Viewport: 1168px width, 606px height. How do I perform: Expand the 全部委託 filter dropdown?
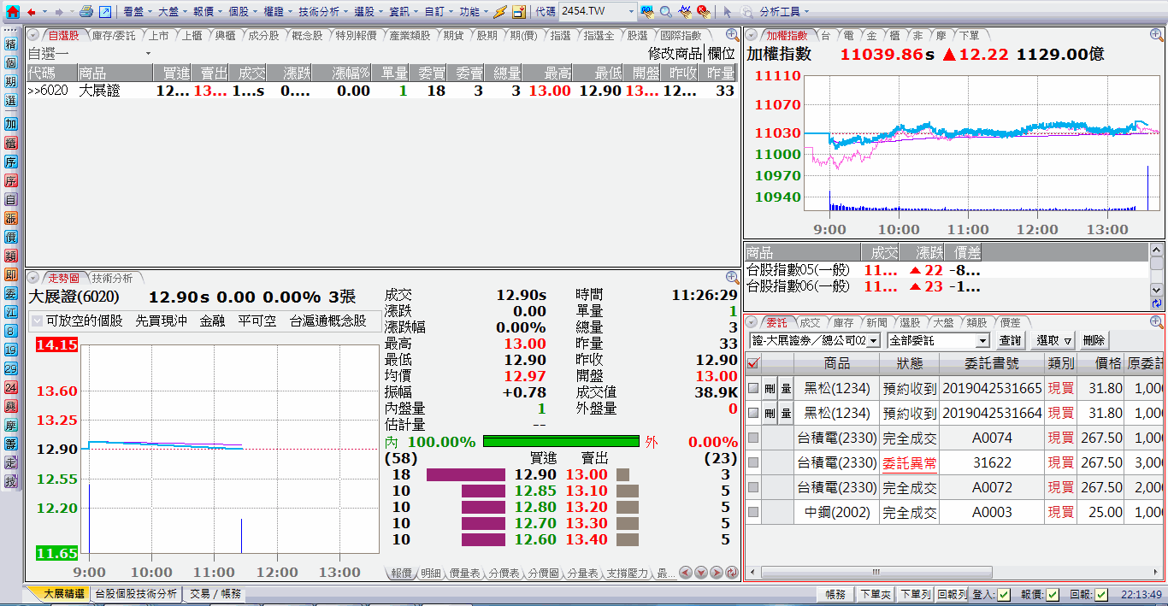click(x=982, y=341)
